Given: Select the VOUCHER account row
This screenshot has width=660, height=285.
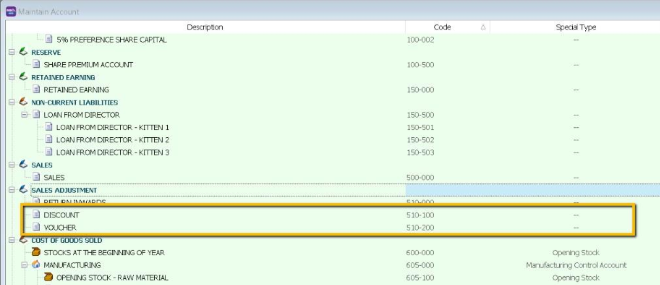Looking at the screenshot, I should click(x=60, y=228).
